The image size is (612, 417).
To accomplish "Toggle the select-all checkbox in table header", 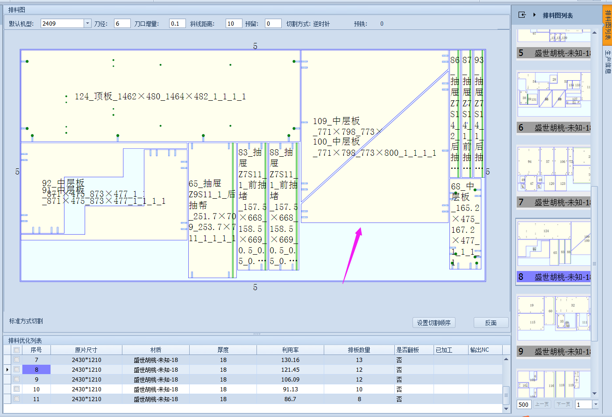I will click(17, 350).
